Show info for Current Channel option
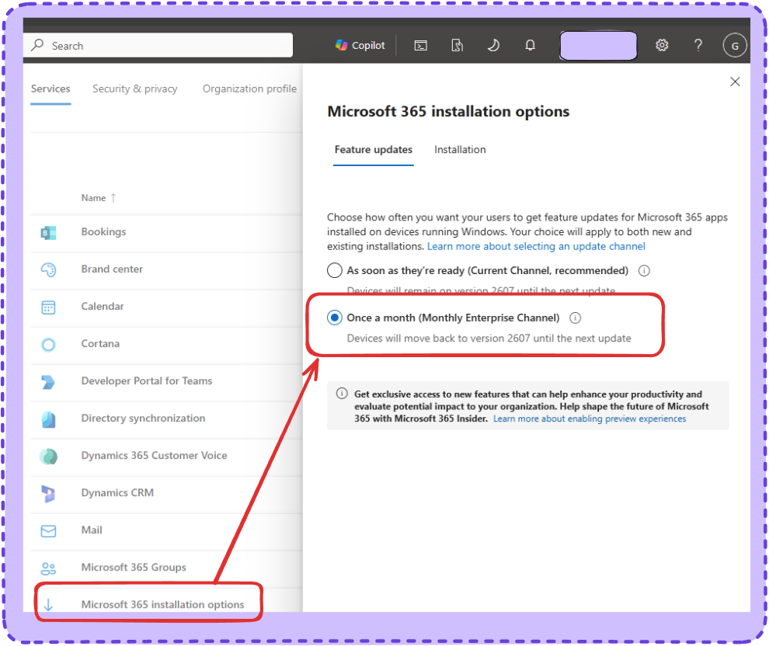This screenshot has width=769, height=646. (x=644, y=270)
